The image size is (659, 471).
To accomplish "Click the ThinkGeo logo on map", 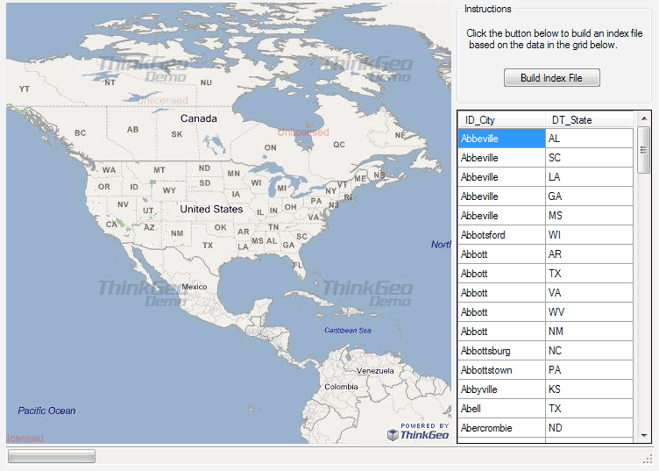I will [x=418, y=432].
